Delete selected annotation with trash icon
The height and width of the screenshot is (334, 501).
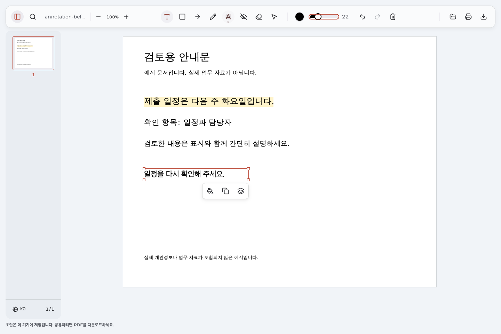[x=393, y=17]
